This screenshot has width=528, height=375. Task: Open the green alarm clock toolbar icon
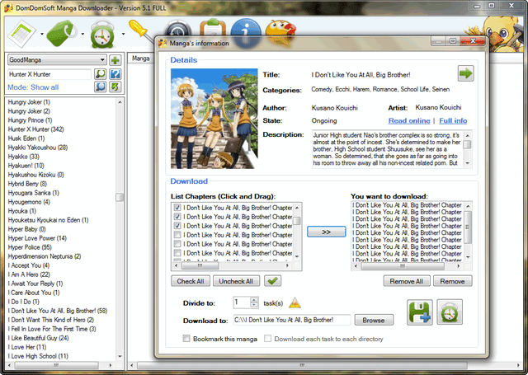tap(102, 35)
